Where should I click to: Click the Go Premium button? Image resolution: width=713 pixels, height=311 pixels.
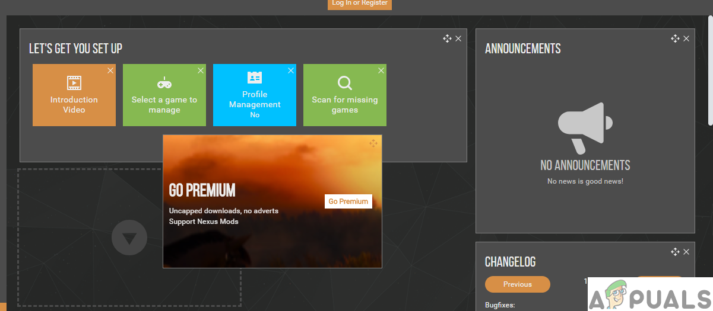pos(348,201)
